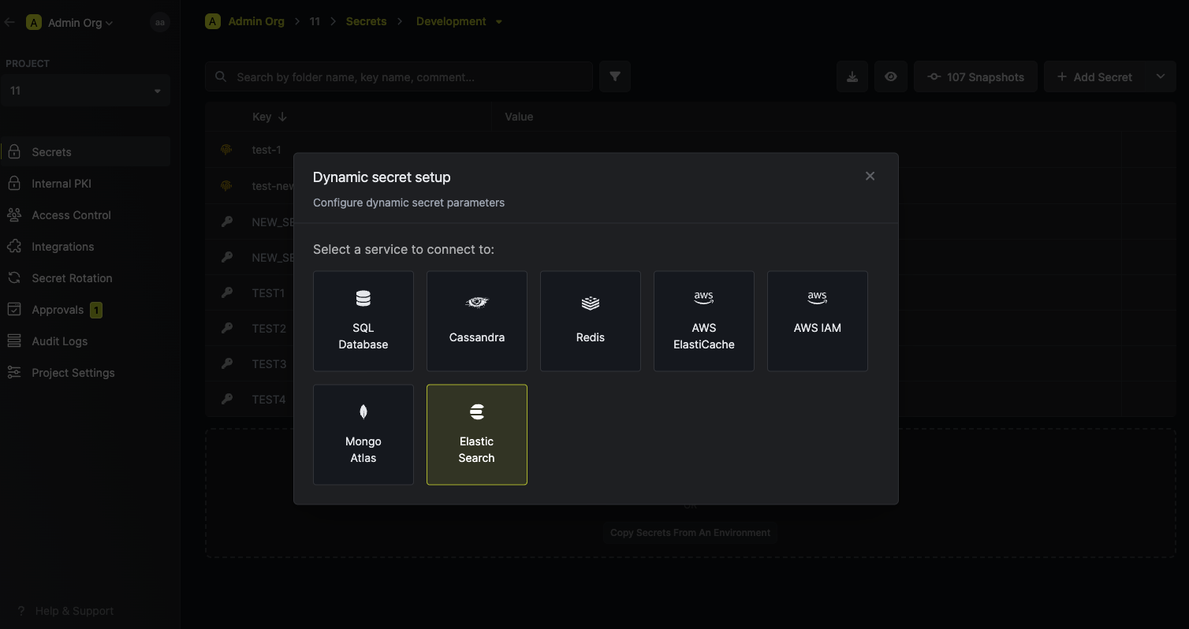The height and width of the screenshot is (629, 1189).
Task: Click the 11 project breadcrumb
Action: pyautogui.click(x=315, y=21)
